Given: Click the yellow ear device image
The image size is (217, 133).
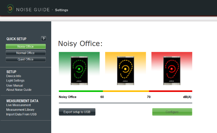Looking at the screenshot, I should point(125,71).
